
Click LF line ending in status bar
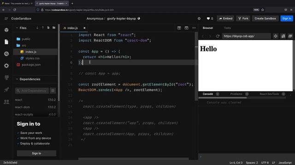tap(273, 163)
